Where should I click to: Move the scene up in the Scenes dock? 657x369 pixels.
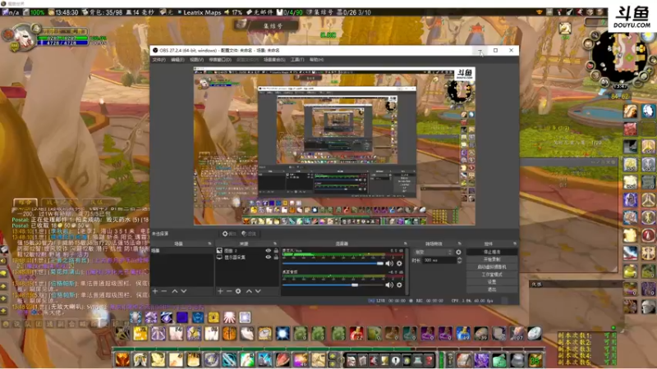tap(175, 291)
